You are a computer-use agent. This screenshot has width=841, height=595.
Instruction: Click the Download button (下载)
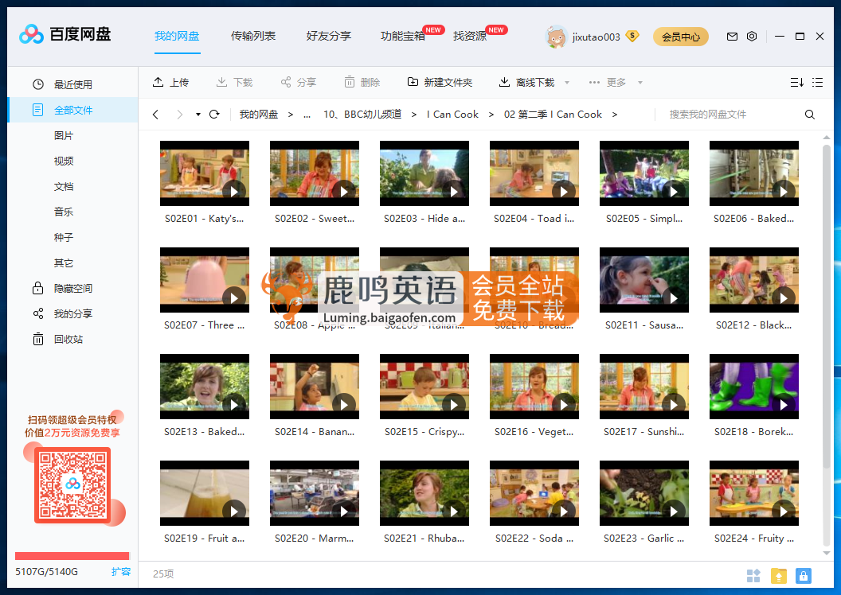[234, 83]
